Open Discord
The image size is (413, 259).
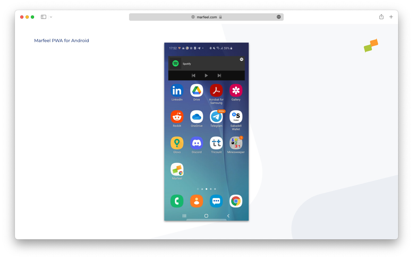click(x=196, y=143)
